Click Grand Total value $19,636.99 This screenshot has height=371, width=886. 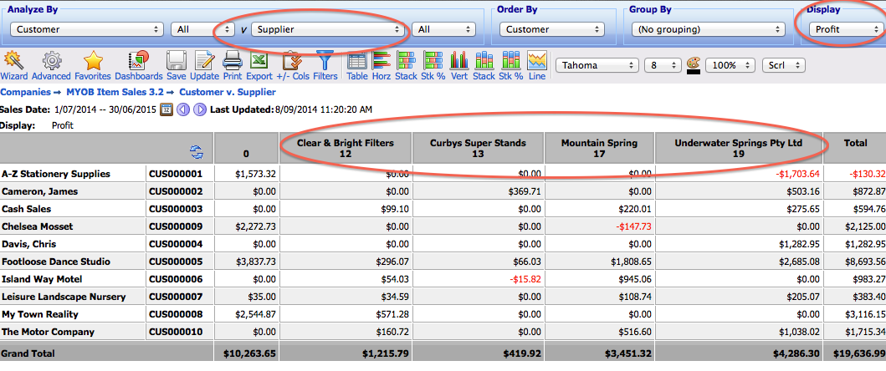click(859, 353)
